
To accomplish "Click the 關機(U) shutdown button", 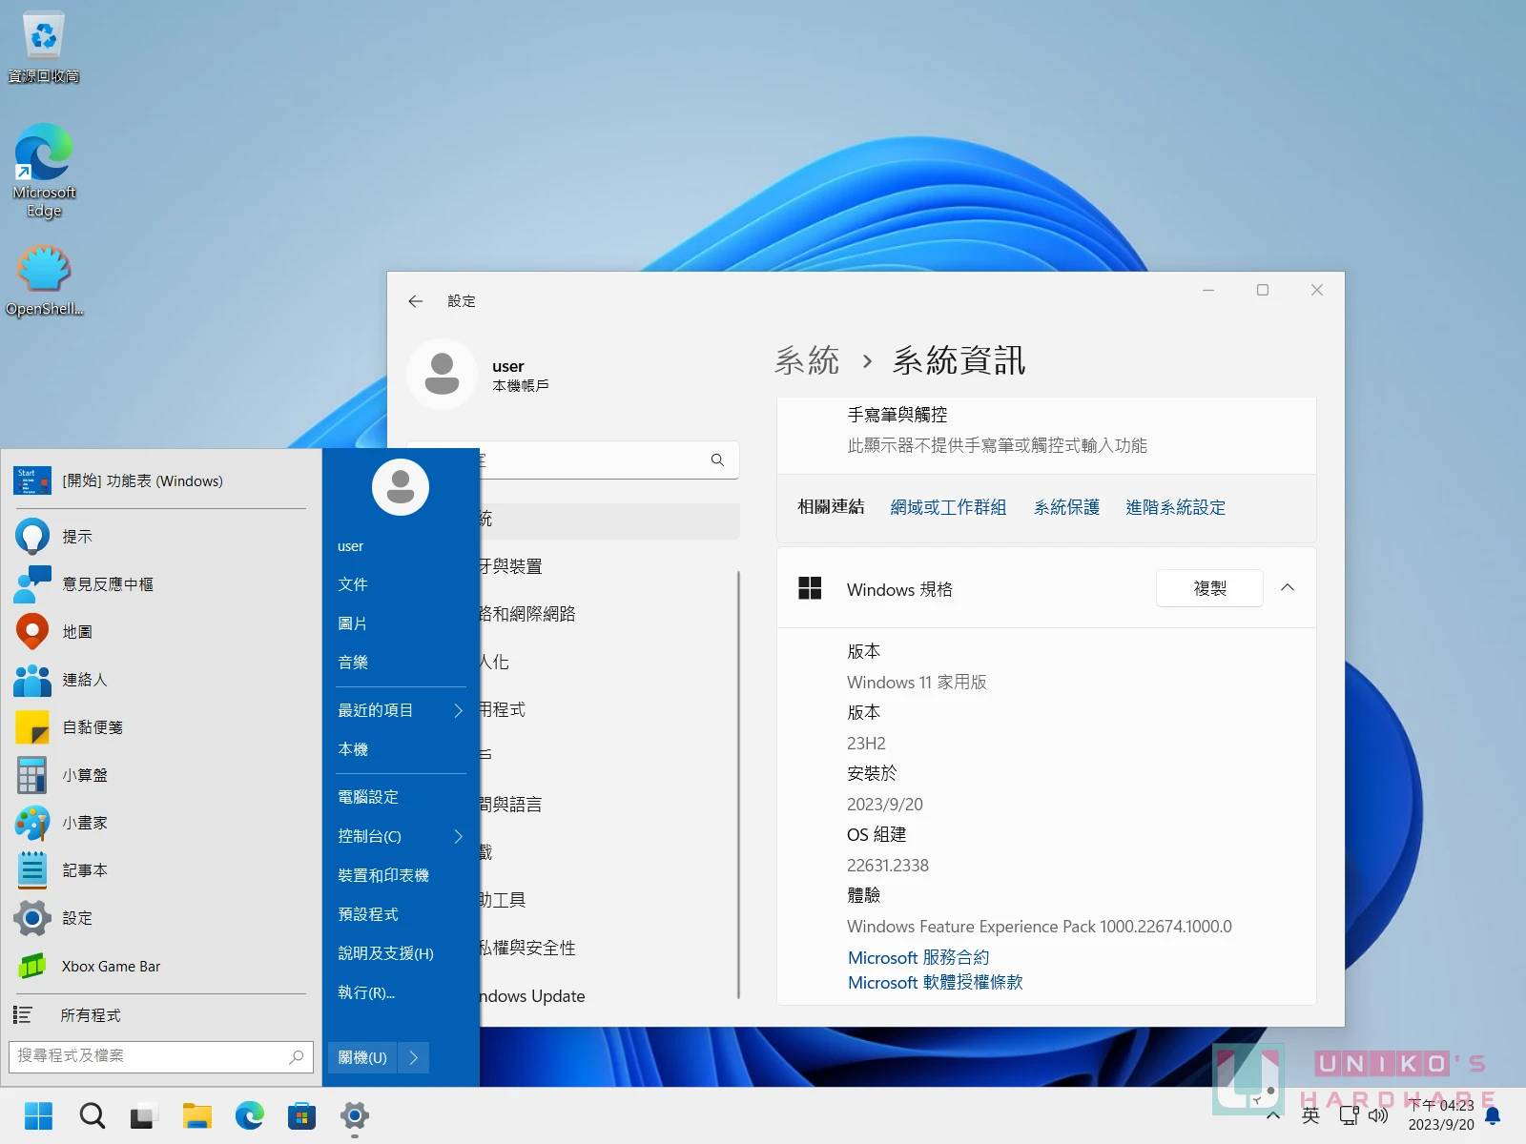I will (x=362, y=1057).
